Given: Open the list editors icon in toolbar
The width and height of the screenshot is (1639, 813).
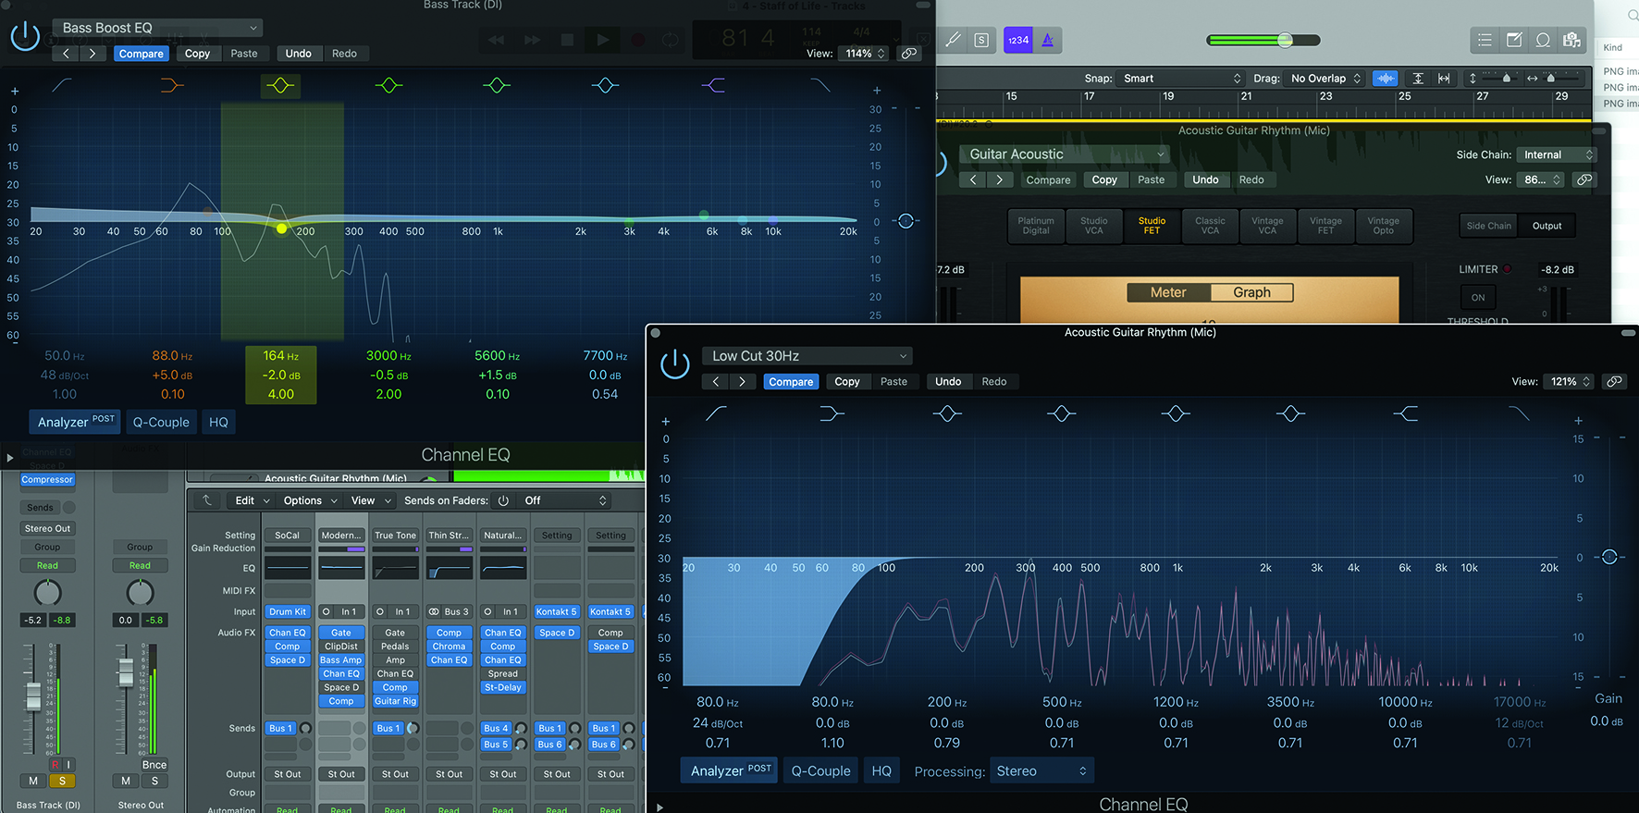Looking at the screenshot, I should (x=1485, y=40).
